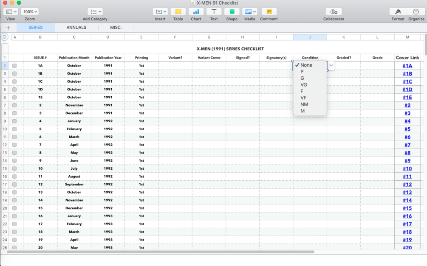Click the Collaborate icon
This screenshot has width=427, height=266.
(334, 12)
